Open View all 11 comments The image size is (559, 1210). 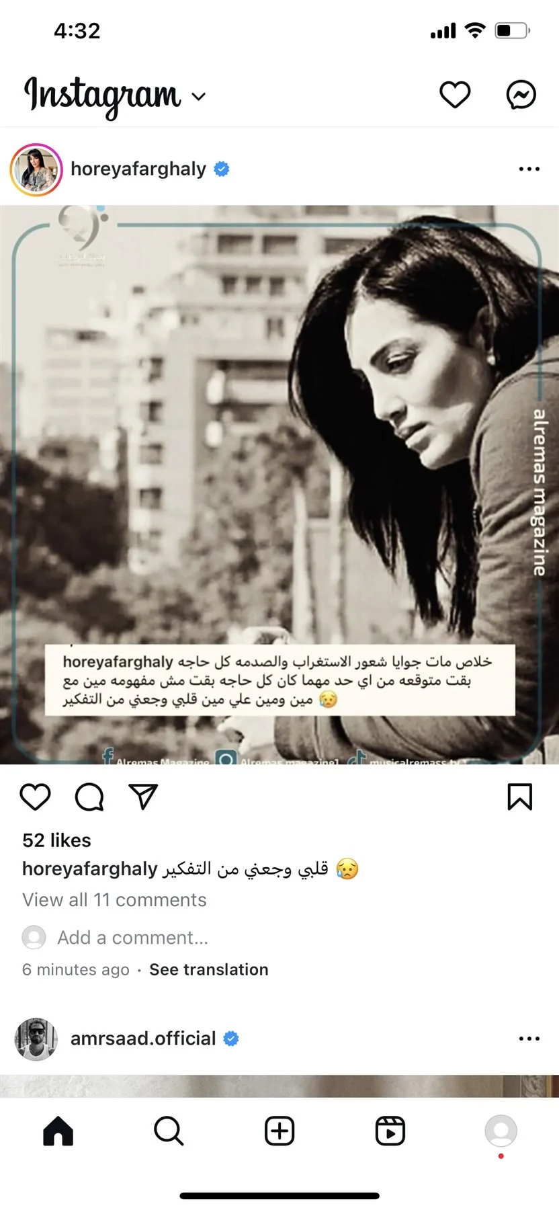114,900
